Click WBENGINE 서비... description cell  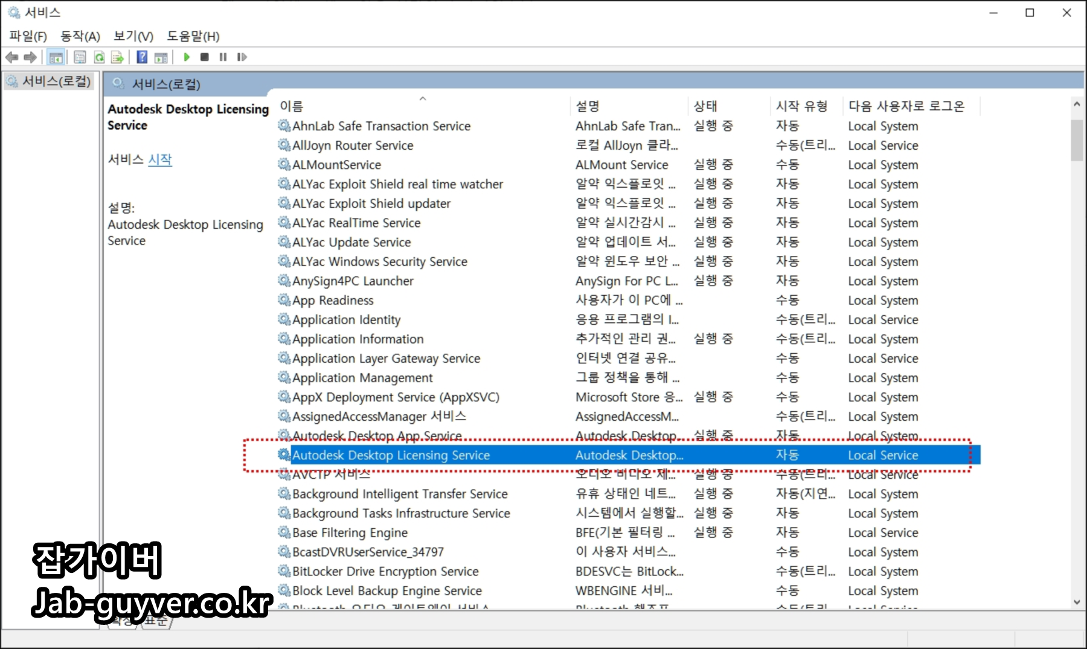624,590
